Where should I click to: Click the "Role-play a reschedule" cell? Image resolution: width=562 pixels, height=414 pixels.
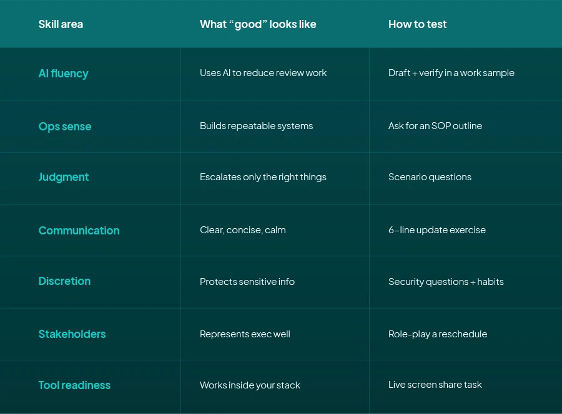(x=437, y=334)
